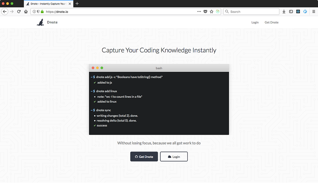Click the text "Without losing focus, because we all got work to do"

[159, 143]
